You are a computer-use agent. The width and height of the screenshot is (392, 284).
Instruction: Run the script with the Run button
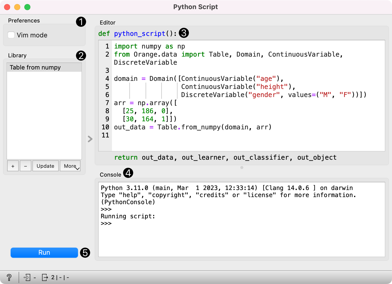(44, 253)
